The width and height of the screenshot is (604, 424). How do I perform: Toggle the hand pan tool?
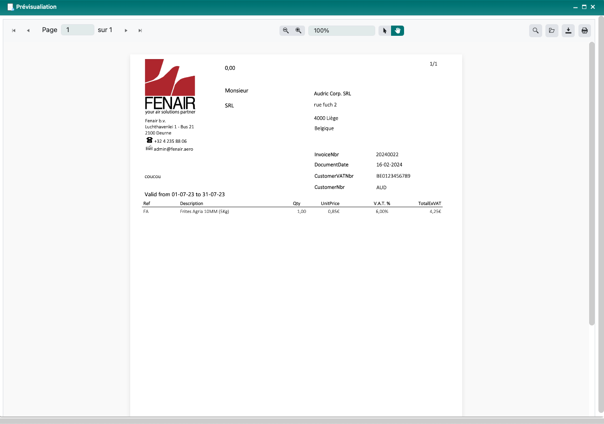pos(398,31)
